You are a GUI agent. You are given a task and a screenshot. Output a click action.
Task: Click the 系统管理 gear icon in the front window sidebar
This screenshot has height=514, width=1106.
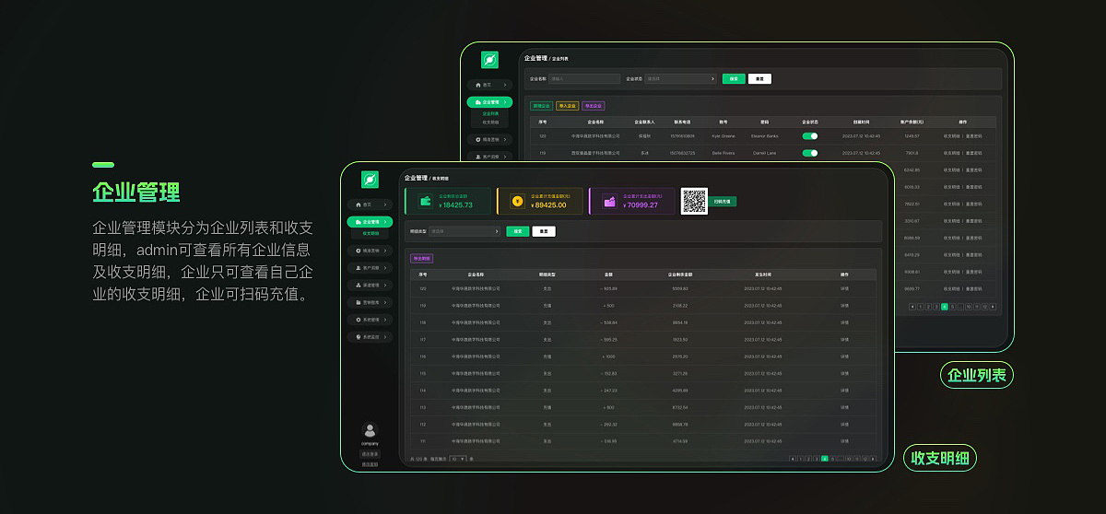click(x=358, y=320)
